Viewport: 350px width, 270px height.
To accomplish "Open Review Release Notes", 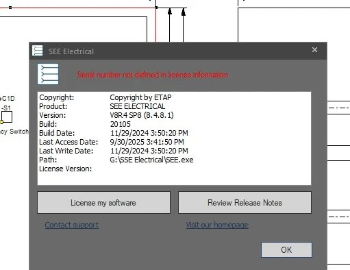I will tap(245, 203).
